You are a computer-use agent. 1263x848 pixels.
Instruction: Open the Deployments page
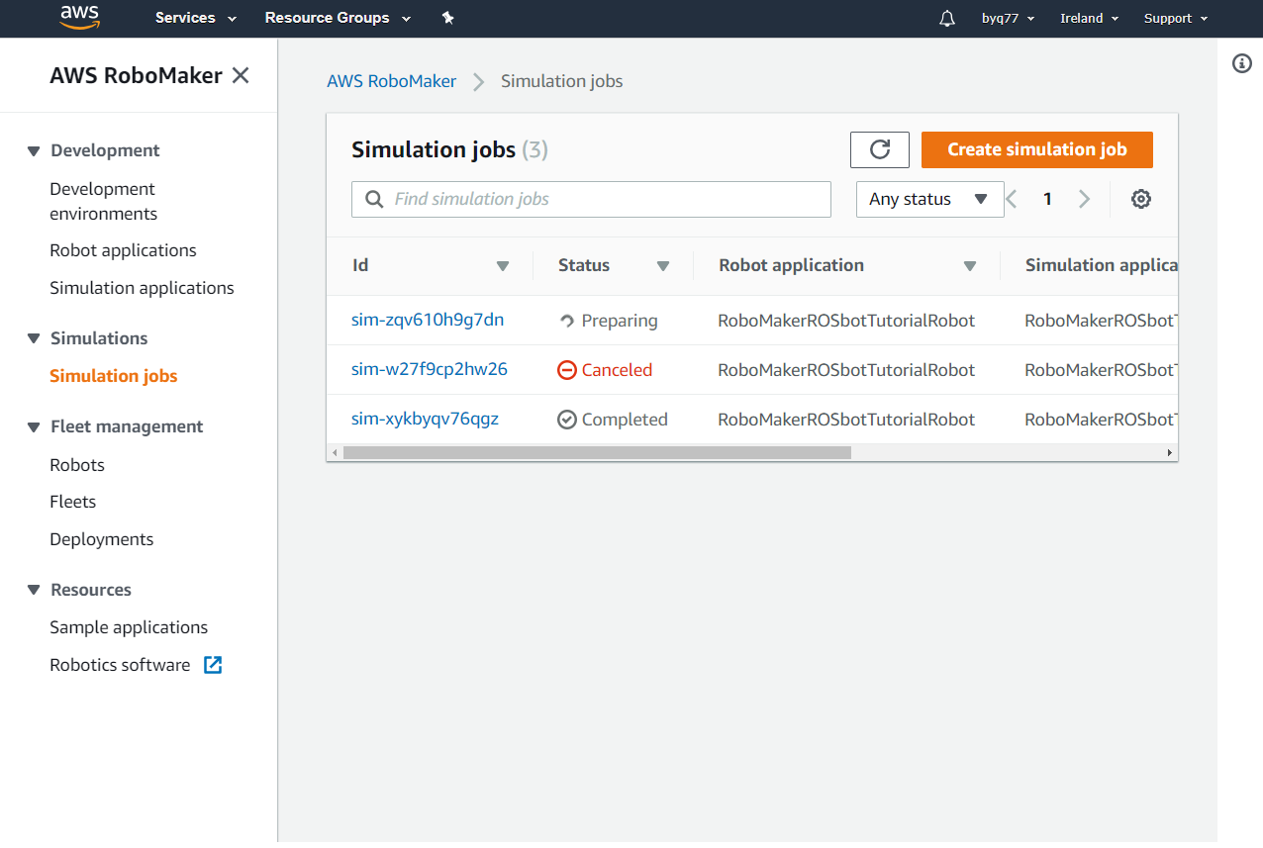click(x=102, y=539)
